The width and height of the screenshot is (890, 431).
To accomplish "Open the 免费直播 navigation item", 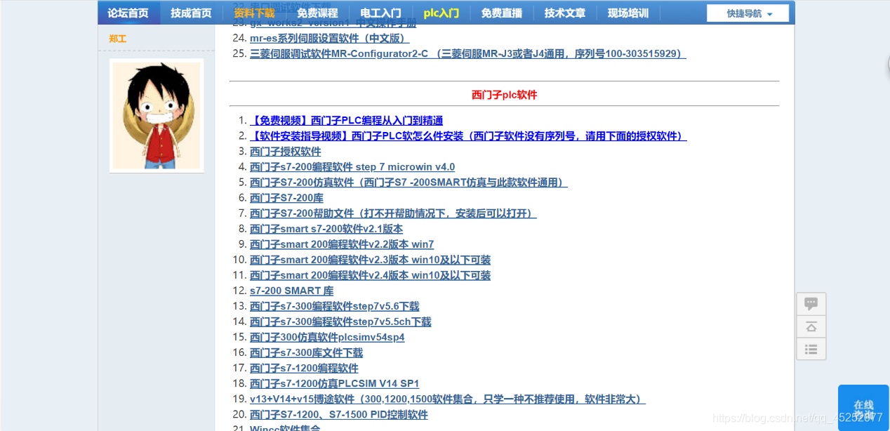I will click(x=502, y=13).
